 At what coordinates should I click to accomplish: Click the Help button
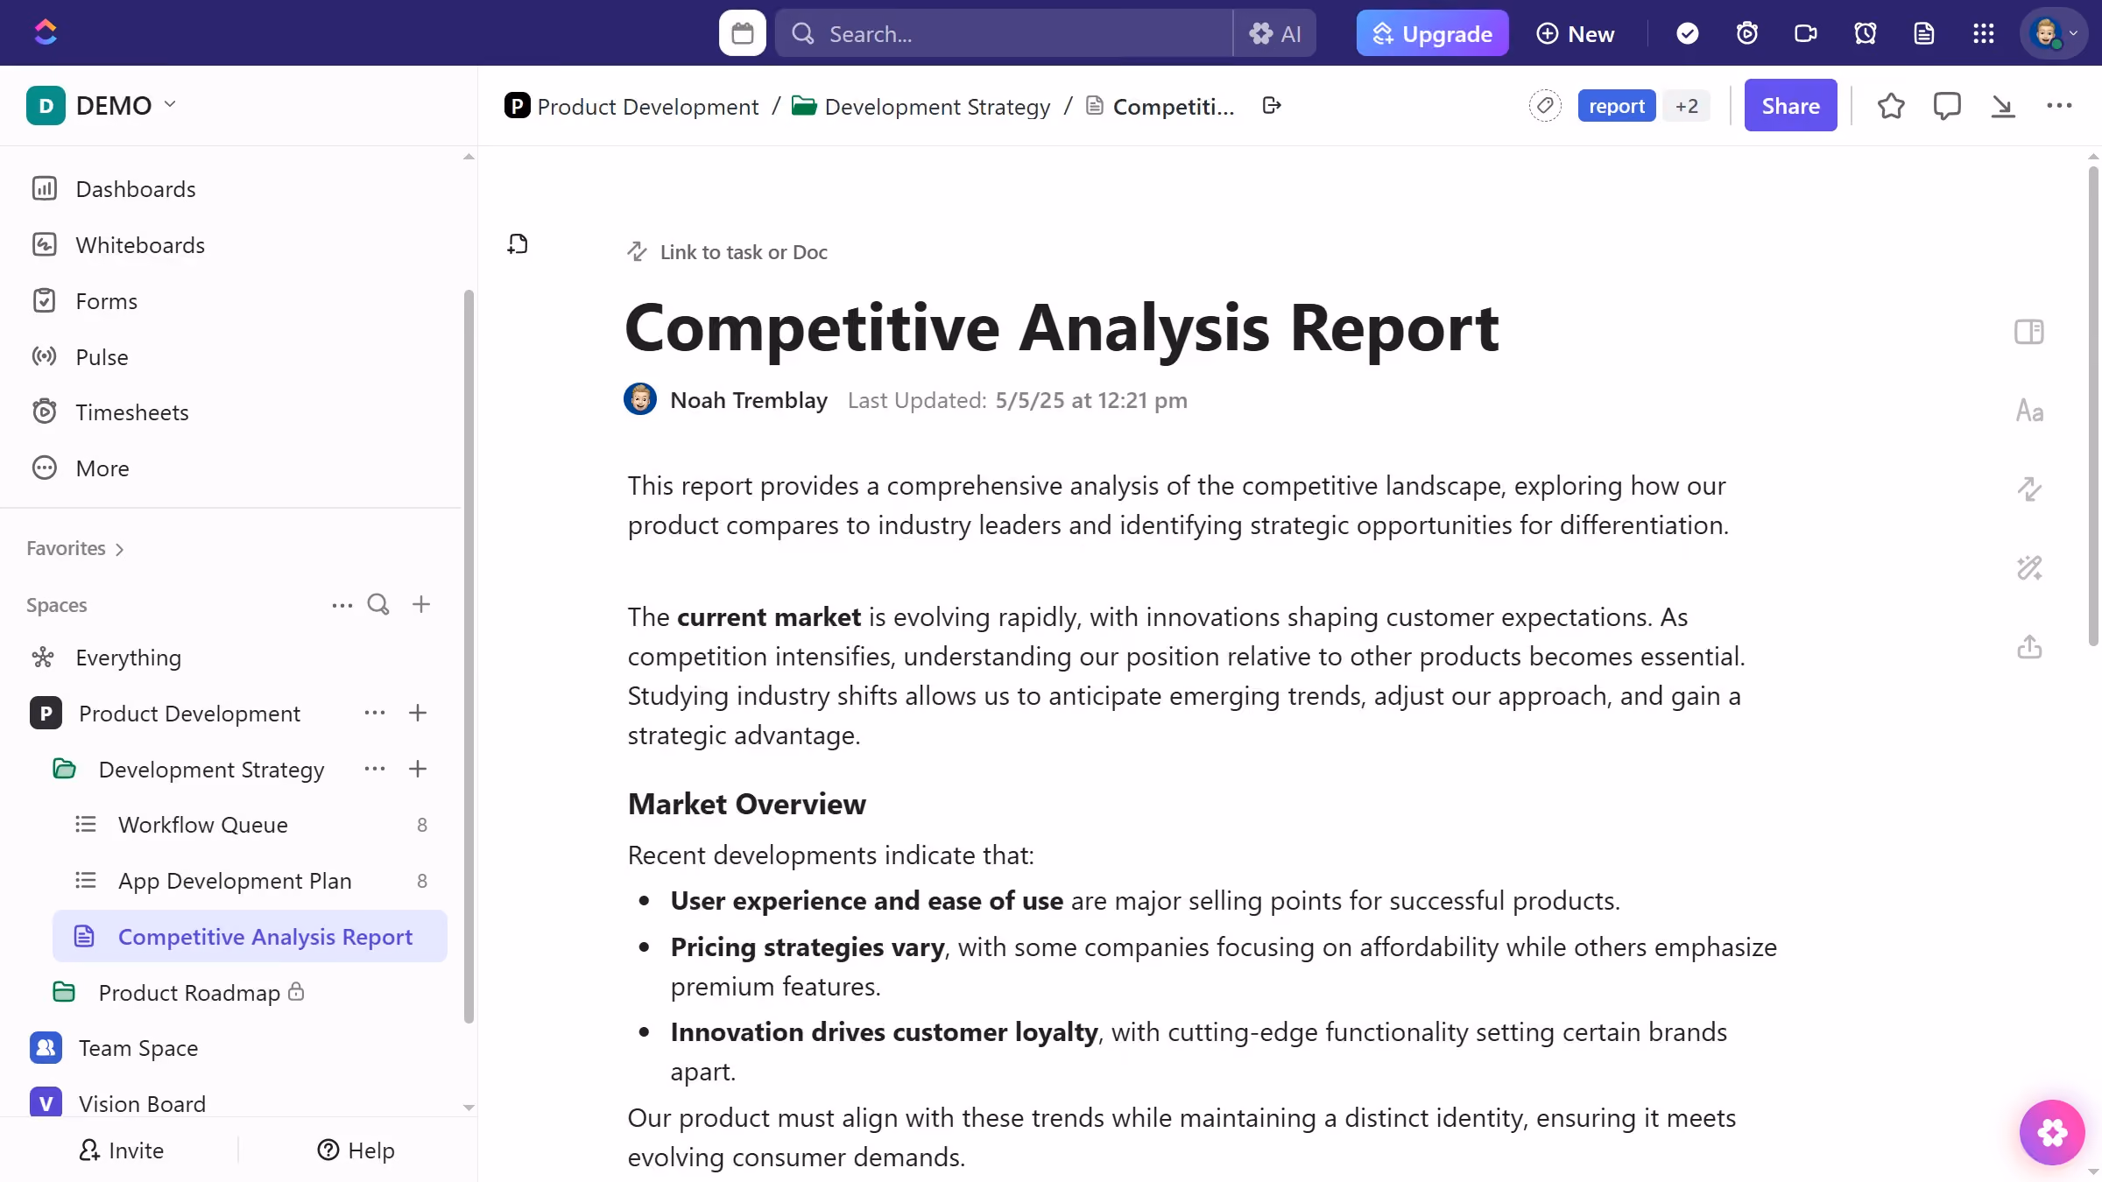(x=356, y=1150)
